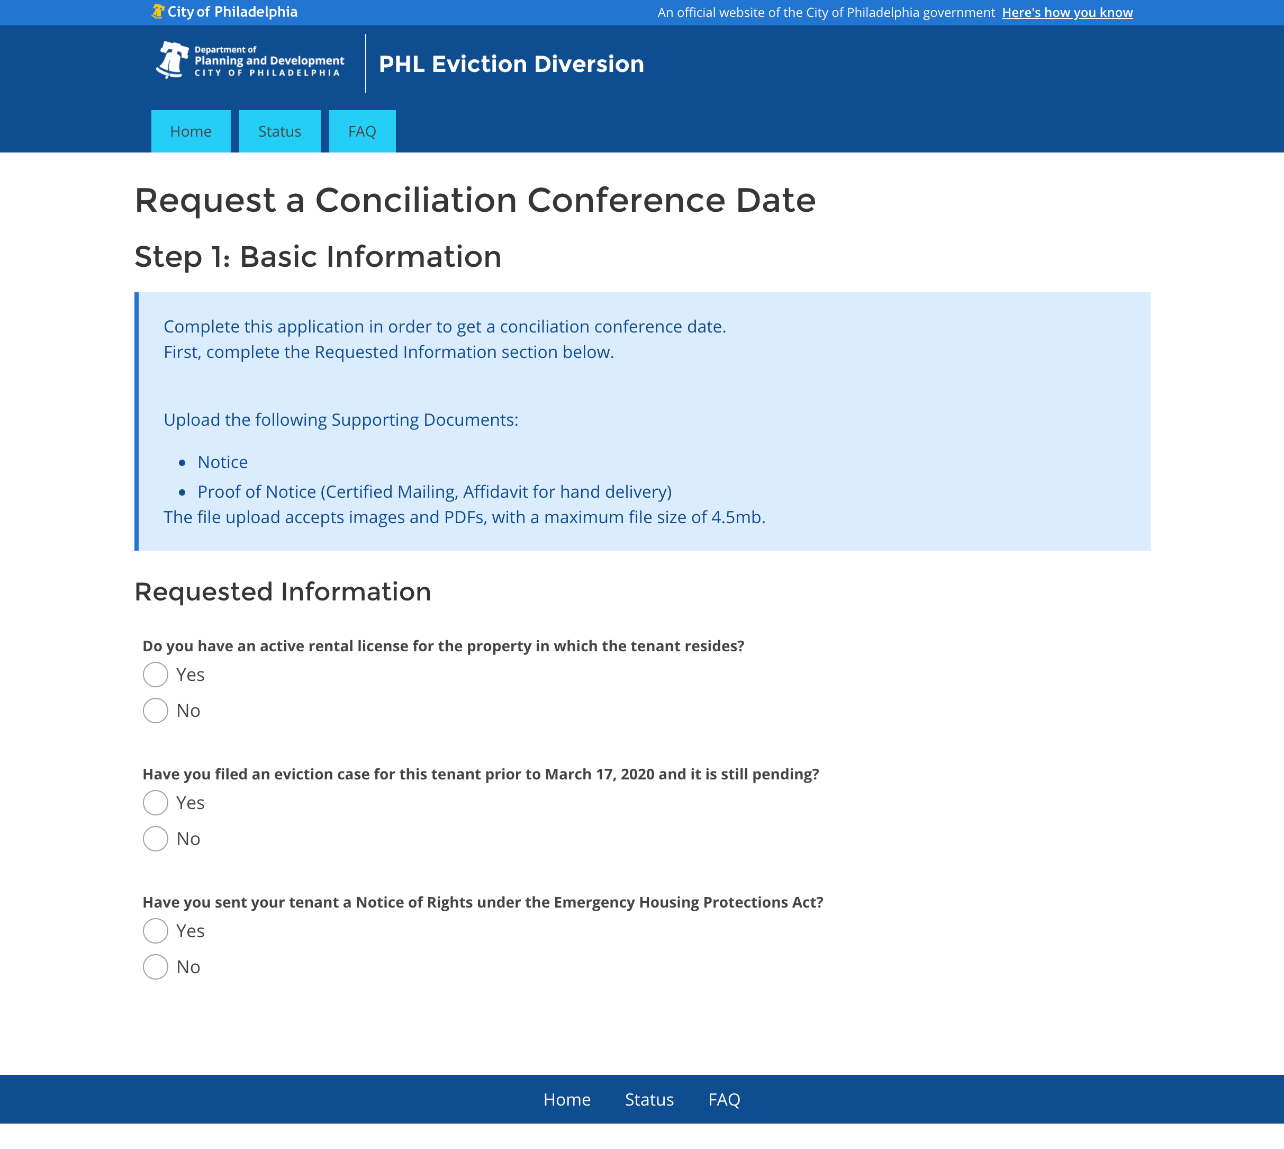Select No for active rental license

pos(155,710)
